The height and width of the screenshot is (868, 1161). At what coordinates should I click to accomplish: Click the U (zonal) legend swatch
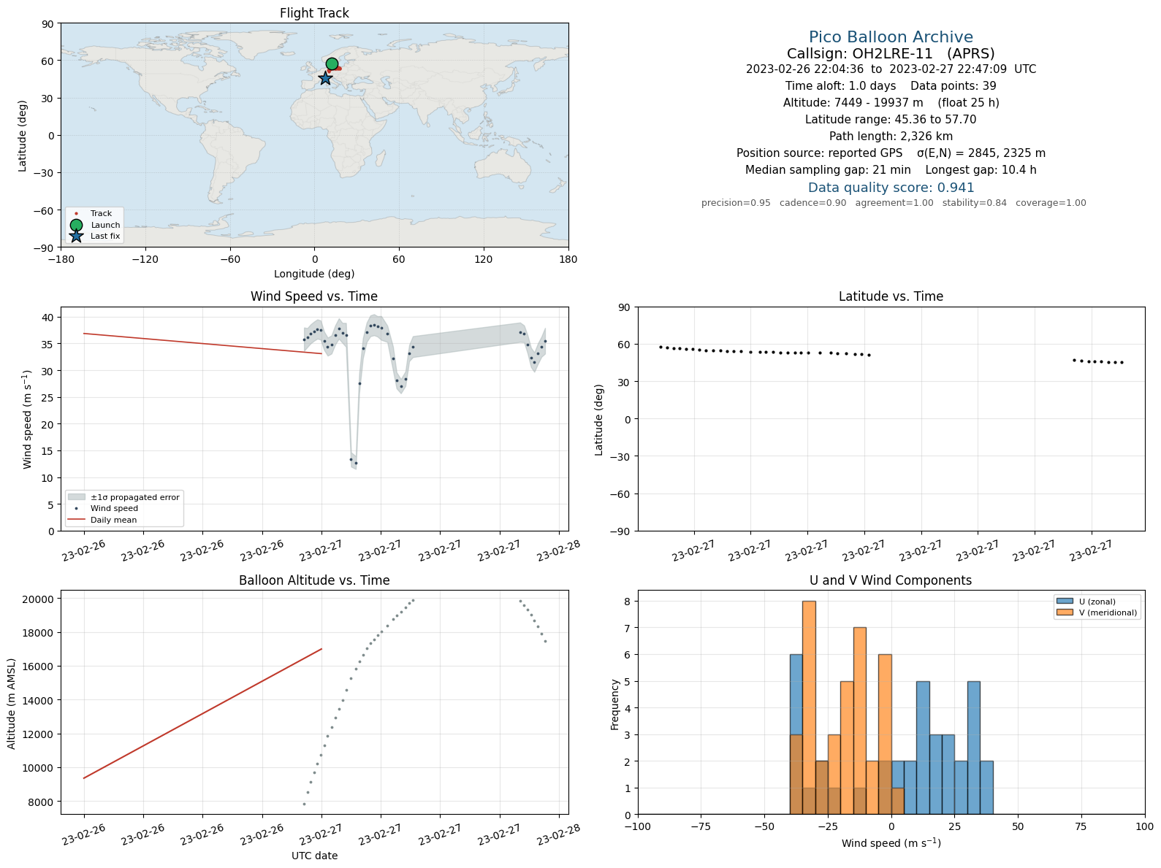[x=1065, y=602]
